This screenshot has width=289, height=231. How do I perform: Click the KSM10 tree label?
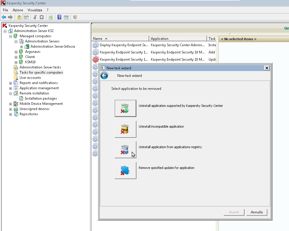coord(30,62)
